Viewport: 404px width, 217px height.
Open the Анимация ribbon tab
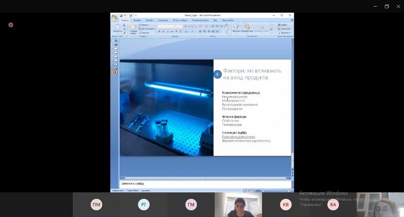pos(163,20)
